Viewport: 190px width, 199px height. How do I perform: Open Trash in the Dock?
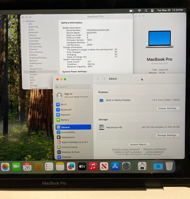[x=169, y=166]
